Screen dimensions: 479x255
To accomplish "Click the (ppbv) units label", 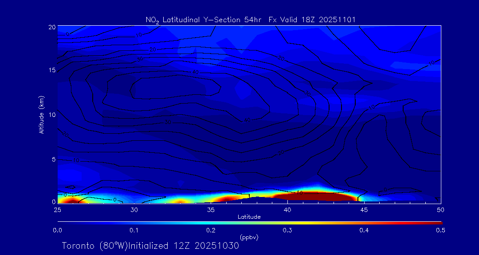I will [249, 237].
